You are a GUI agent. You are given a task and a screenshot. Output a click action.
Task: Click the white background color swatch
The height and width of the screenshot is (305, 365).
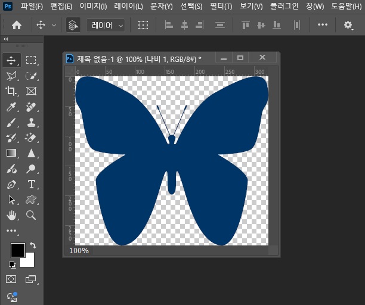click(x=29, y=262)
